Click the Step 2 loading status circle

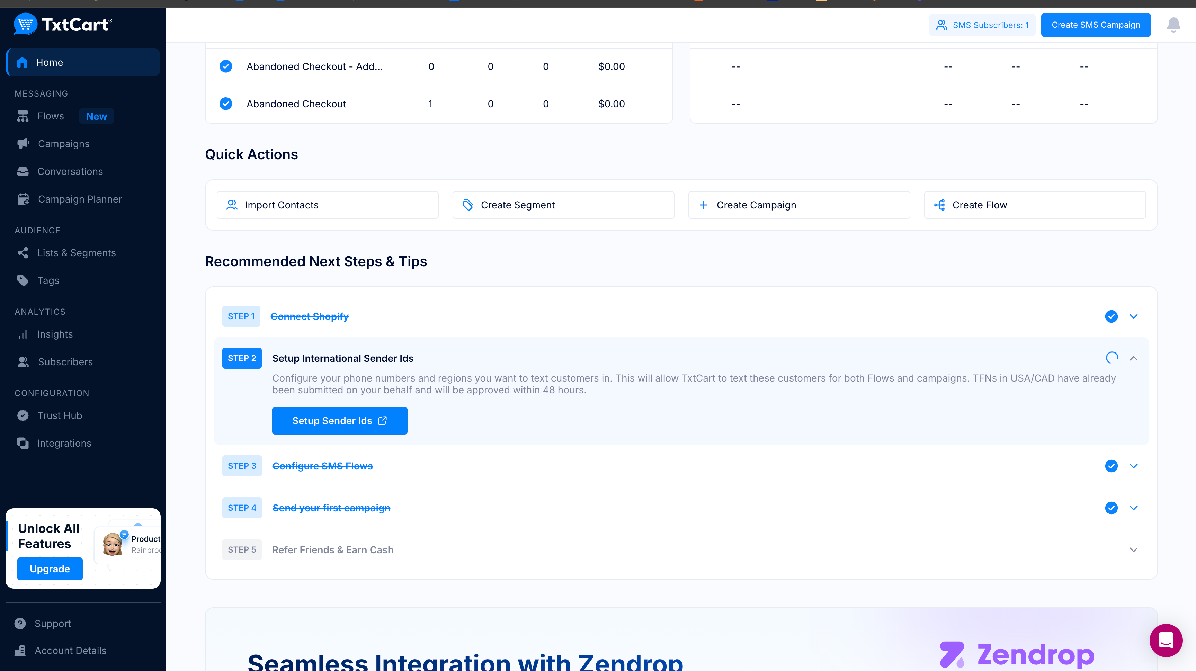tap(1112, 358)
